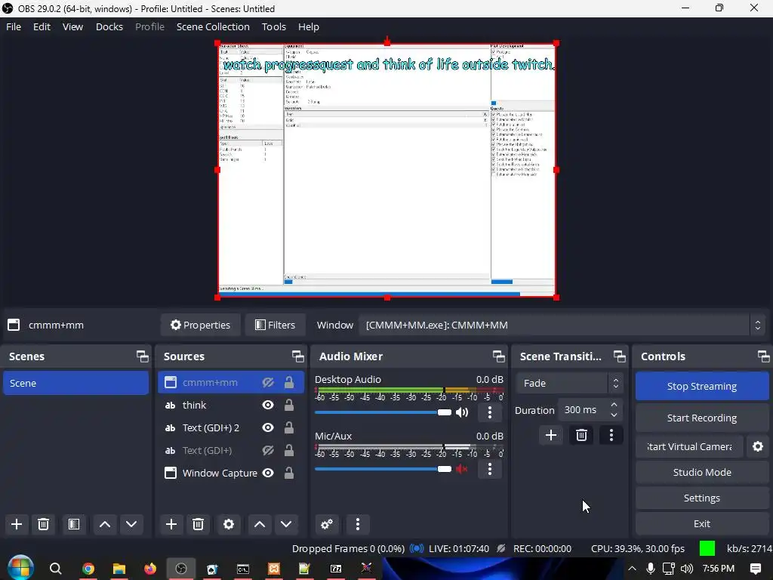773x580 pixels.
Task: Click Stop Streaming button
Action: click(x=702, y=386)
